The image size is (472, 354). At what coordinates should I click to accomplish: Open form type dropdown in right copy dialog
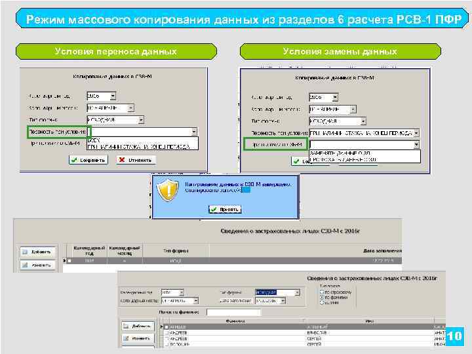click(363, 121)
